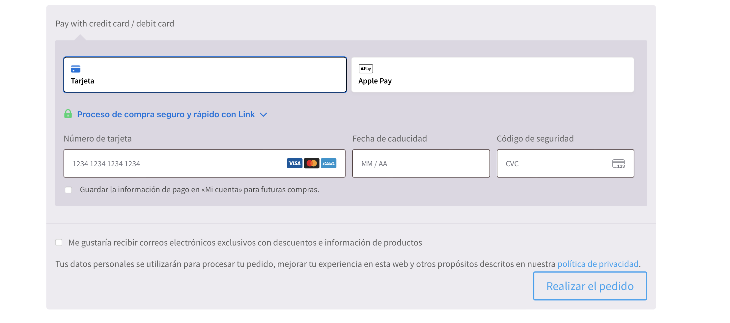Screen dimensions: 730x323
Task: Open the política de privacidad link
Action: [x=597, y=264]
